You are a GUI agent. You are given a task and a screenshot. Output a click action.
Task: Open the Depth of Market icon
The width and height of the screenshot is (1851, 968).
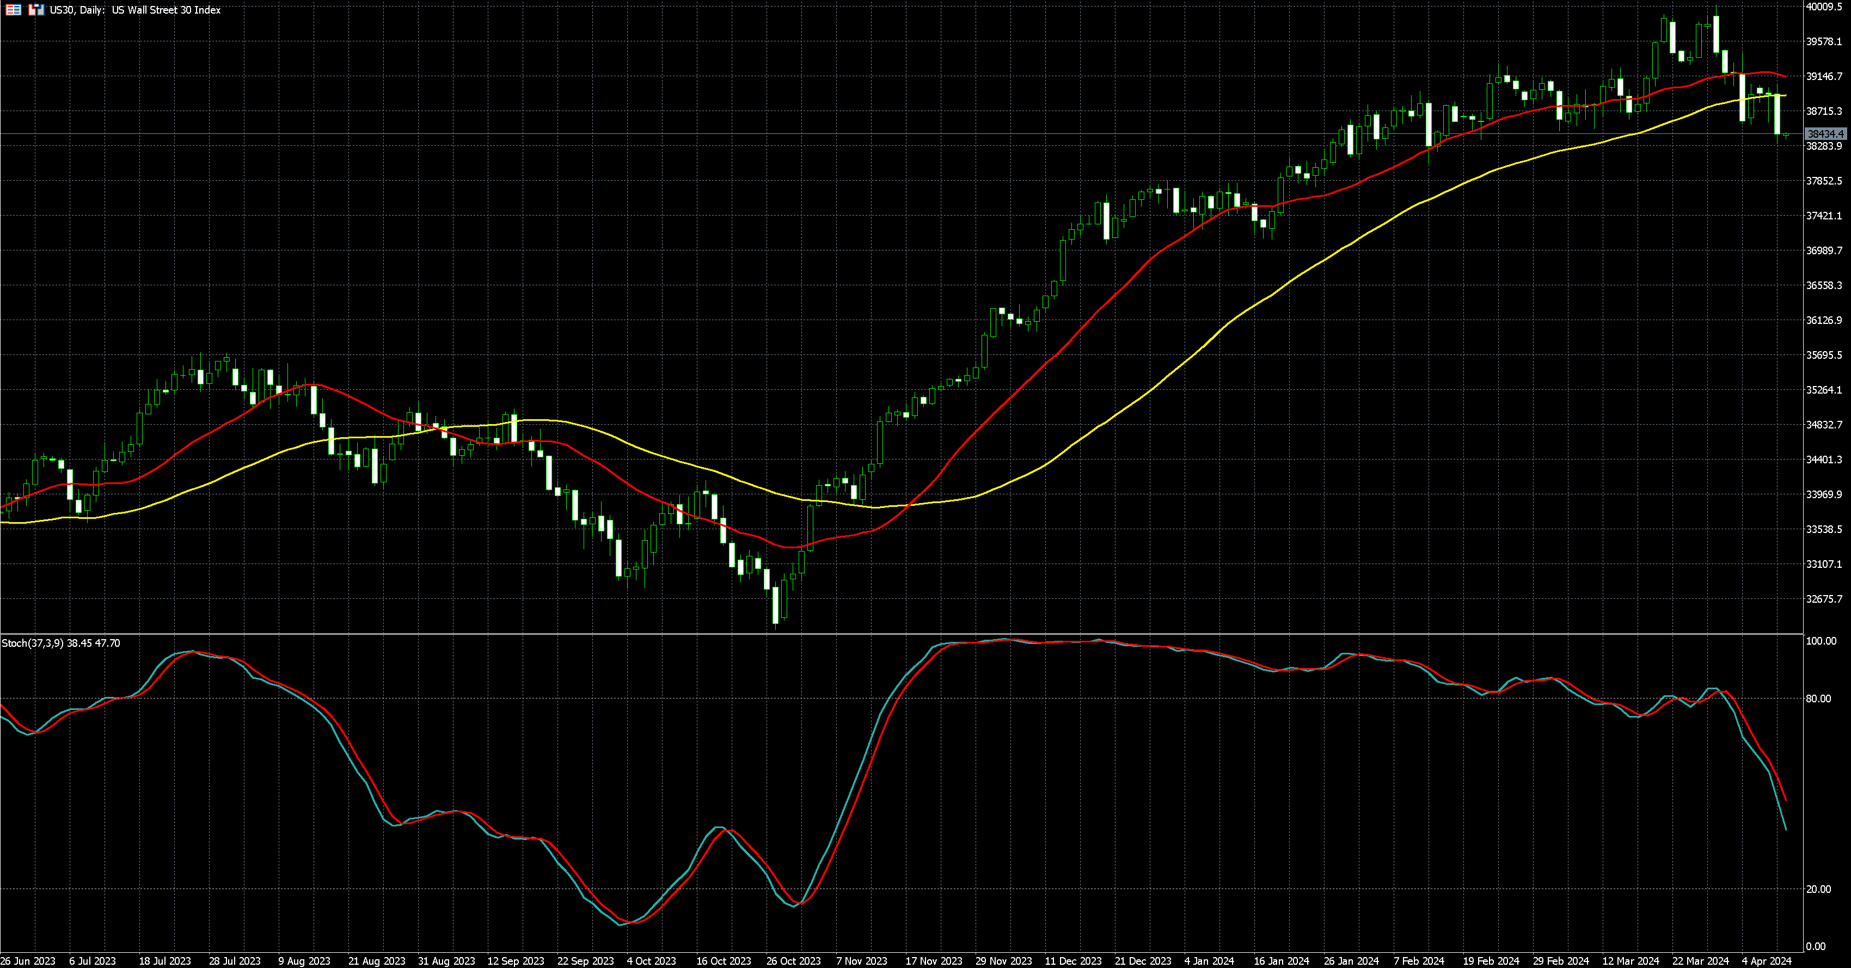[13, 10]
